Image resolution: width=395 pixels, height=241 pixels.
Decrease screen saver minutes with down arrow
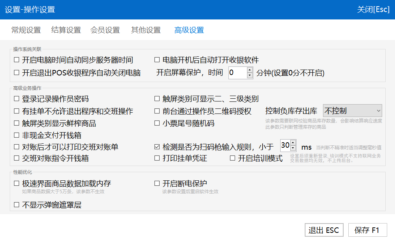[x=249, y=75]
